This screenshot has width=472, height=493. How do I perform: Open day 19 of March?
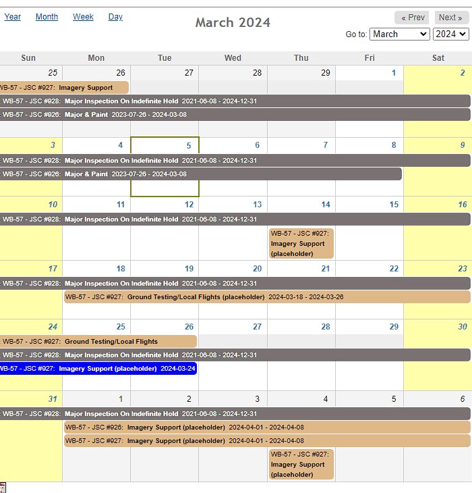tap(189, 269)
